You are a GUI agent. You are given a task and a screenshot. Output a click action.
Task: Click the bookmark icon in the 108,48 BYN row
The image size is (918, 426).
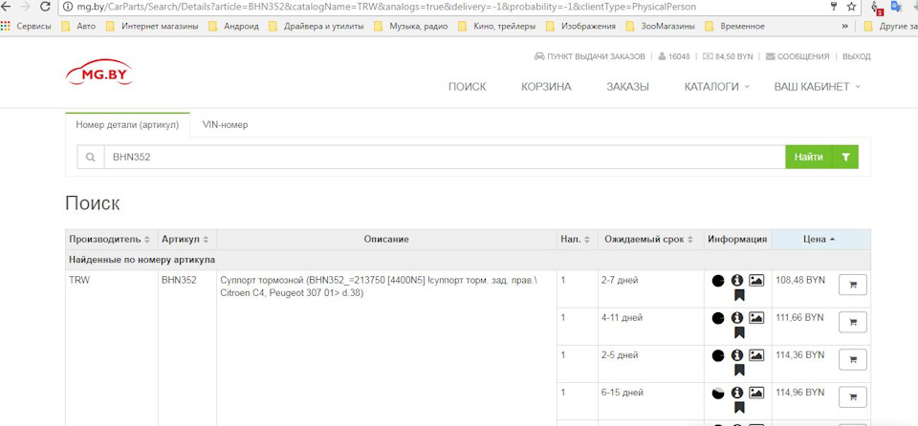pos(739,295)
